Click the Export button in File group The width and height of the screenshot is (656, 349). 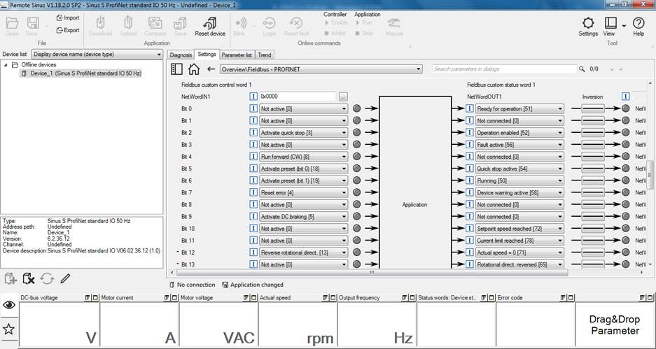pos(67,30)
